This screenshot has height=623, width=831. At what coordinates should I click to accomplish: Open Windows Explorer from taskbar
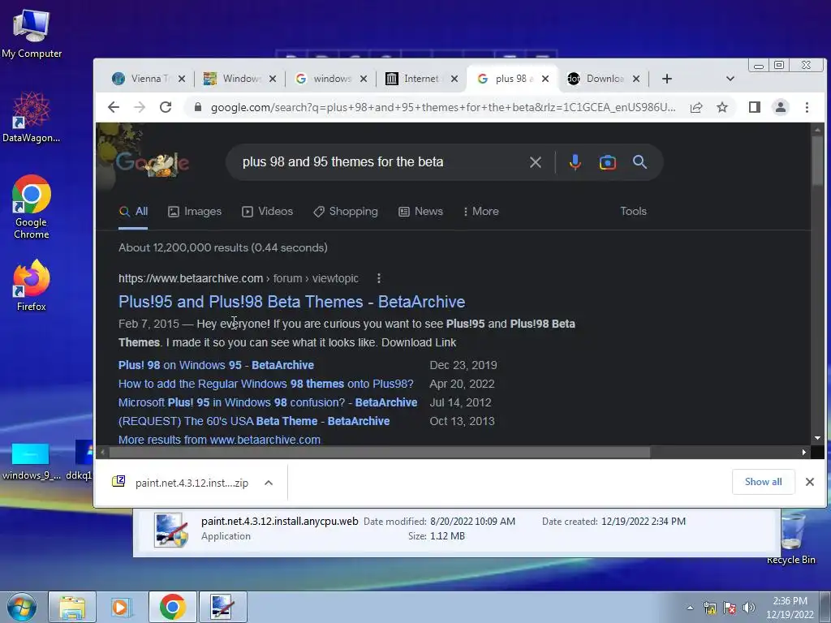click(72, 607)
